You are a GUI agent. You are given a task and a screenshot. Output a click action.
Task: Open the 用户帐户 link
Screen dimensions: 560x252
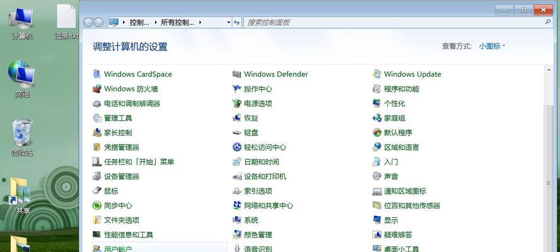click(118, 249)
